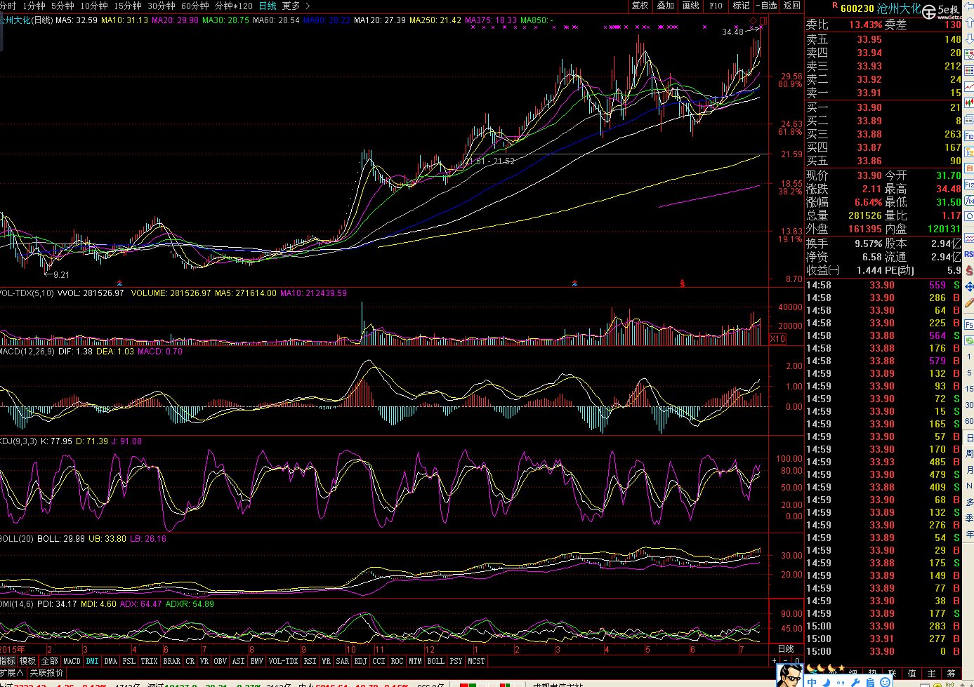974x687 pixels.
Task: Click the F10 icon in right sidebar
Action: (969, 136)
